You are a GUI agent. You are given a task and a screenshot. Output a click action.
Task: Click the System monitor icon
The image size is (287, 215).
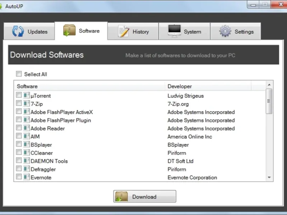click(174, 31)
